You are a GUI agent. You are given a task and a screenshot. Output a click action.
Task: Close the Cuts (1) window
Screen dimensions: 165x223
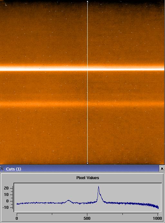point(162,169)
